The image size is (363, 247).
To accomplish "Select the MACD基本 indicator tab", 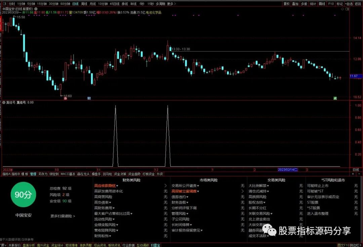I will click(x=68, y=174).
